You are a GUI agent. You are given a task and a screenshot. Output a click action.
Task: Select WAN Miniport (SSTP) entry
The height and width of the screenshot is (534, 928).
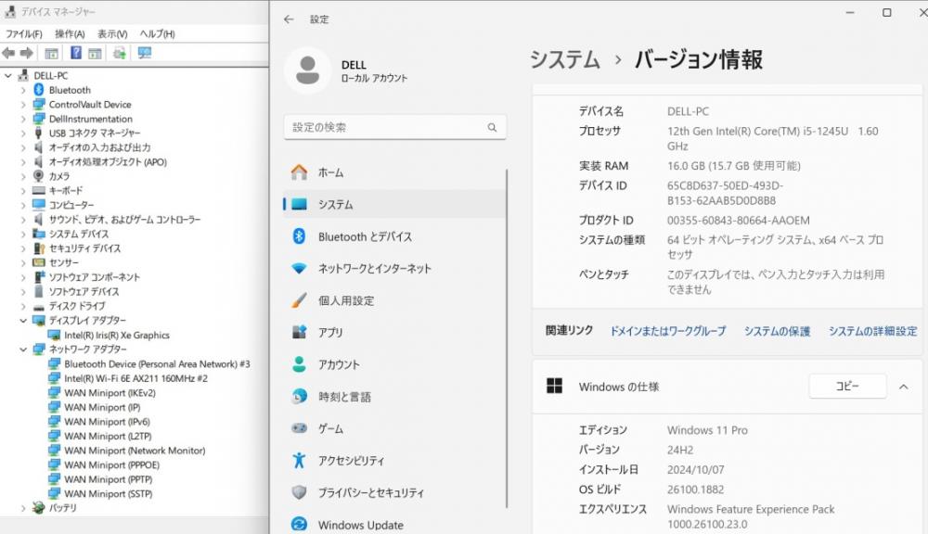pyautogui.click(x=109, y=494)
